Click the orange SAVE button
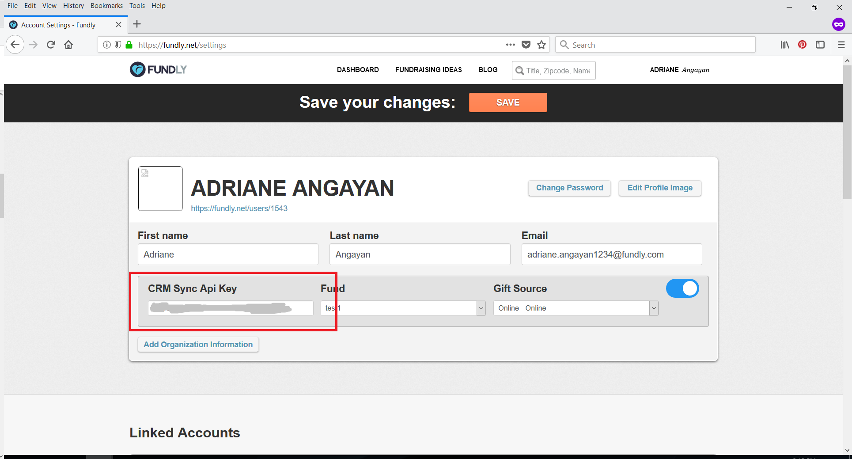 click(508, 102)
